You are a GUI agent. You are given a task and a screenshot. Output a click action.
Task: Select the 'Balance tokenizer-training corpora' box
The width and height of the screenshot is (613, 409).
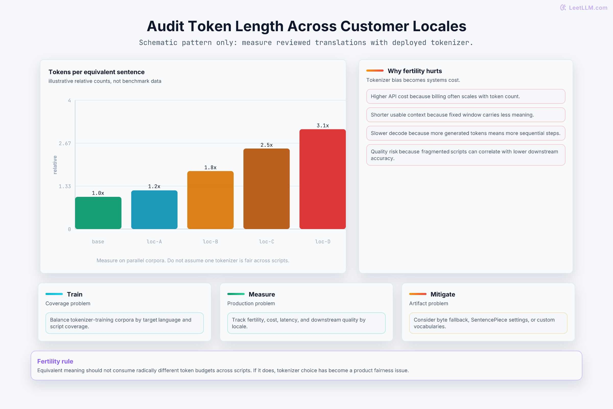coord(125,323)
